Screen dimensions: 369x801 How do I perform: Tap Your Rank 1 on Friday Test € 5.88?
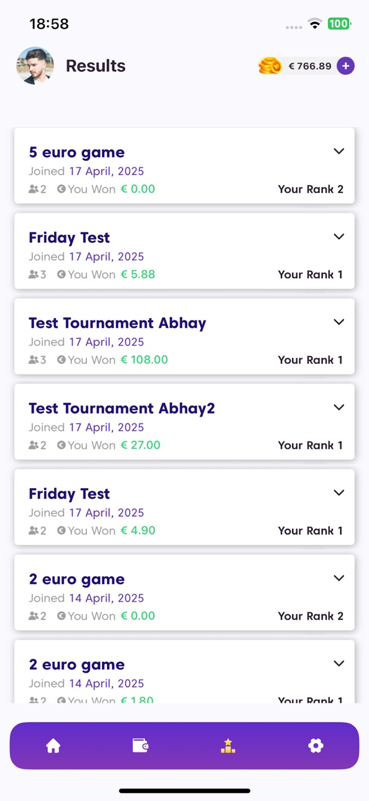point(310,274)
